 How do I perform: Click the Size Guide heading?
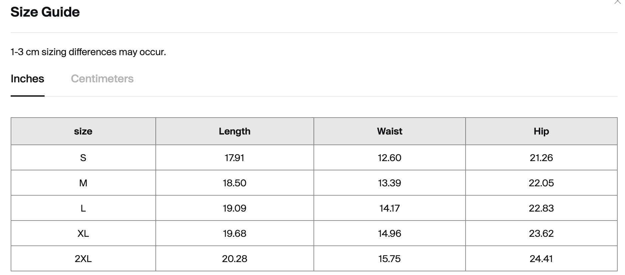(45, 12)
